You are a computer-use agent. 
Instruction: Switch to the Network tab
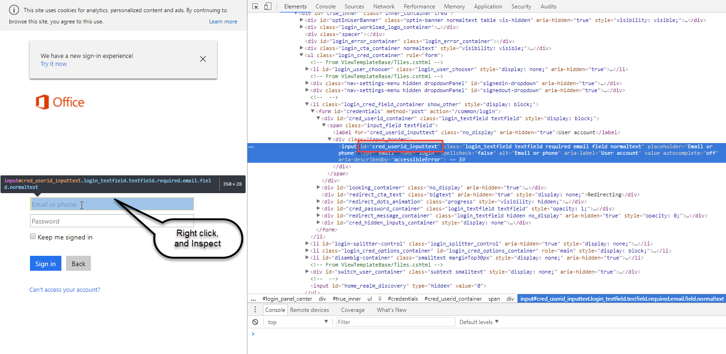[383, 7]
